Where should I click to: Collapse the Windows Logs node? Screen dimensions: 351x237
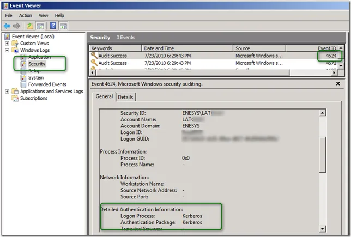(7, 50)
